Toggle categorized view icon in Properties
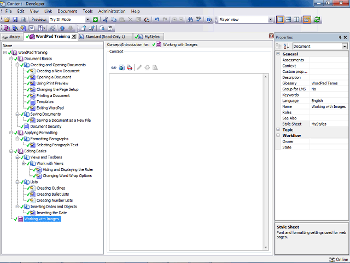 [278, 46]
